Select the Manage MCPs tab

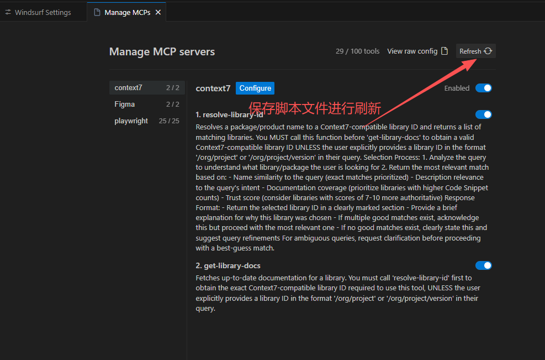pyautogui.click(x=126, y=13)
